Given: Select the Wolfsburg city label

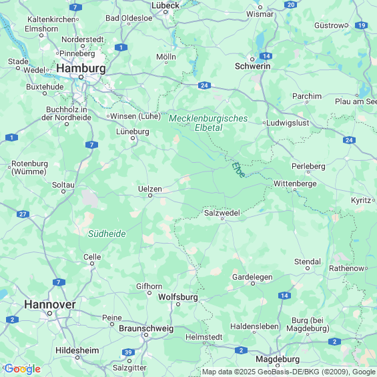Looking at the screenshot, I should click(x=178, y=297).
